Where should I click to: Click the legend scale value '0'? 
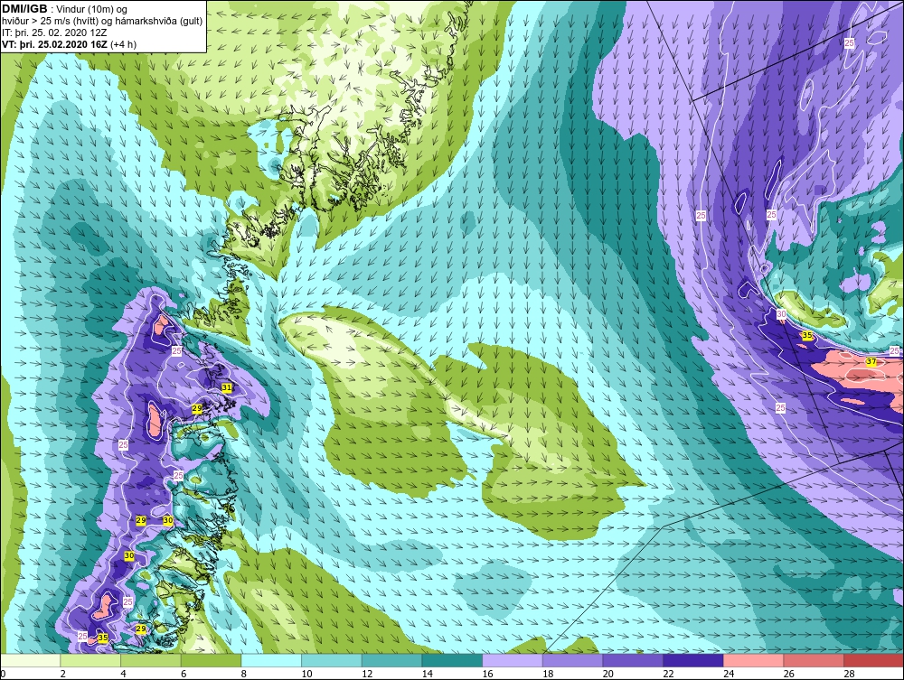point(3,674)
